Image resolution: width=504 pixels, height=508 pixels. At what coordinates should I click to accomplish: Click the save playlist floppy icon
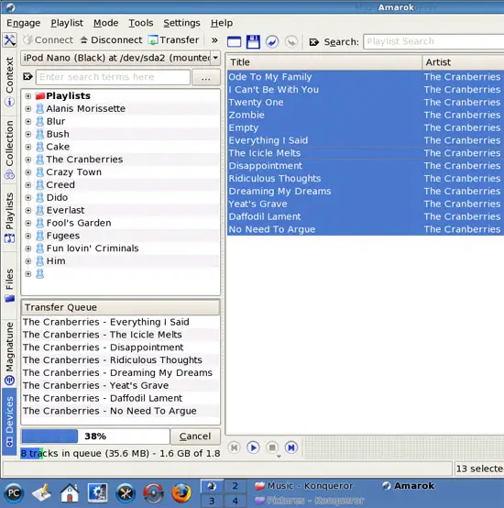[253, 42]
